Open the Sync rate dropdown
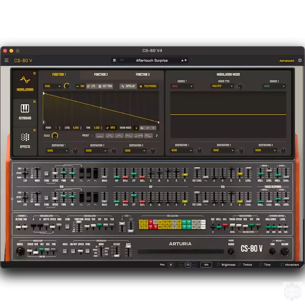Screen dimensions: 305x305 [53, 86]
